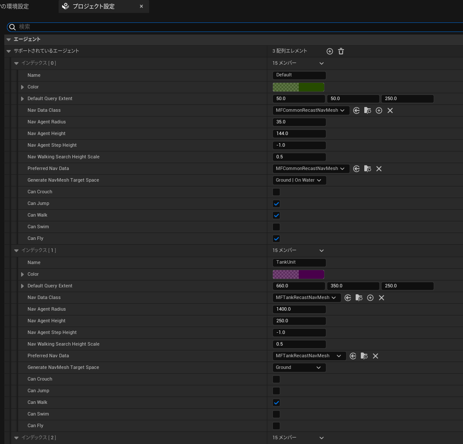Screen dimensions: 463x444
Task: Enable Can Crouch for Default agent
Action: [276, 192]
